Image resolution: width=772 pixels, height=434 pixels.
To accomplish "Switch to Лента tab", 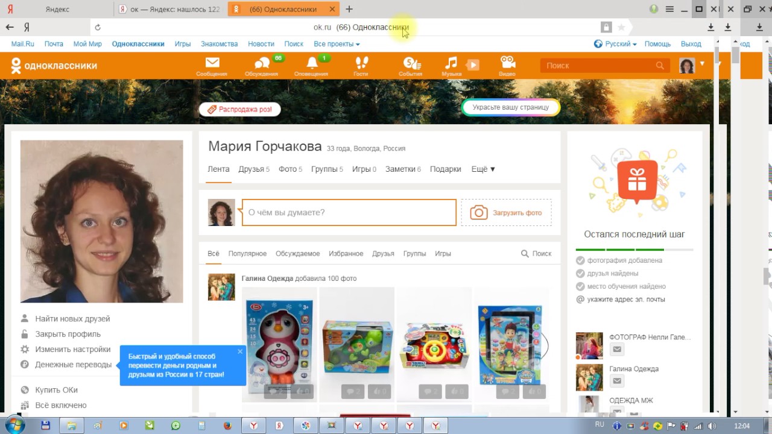I will [x=218, y=169].
